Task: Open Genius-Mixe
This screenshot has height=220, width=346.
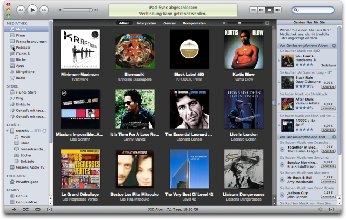Action: (26, 202)
